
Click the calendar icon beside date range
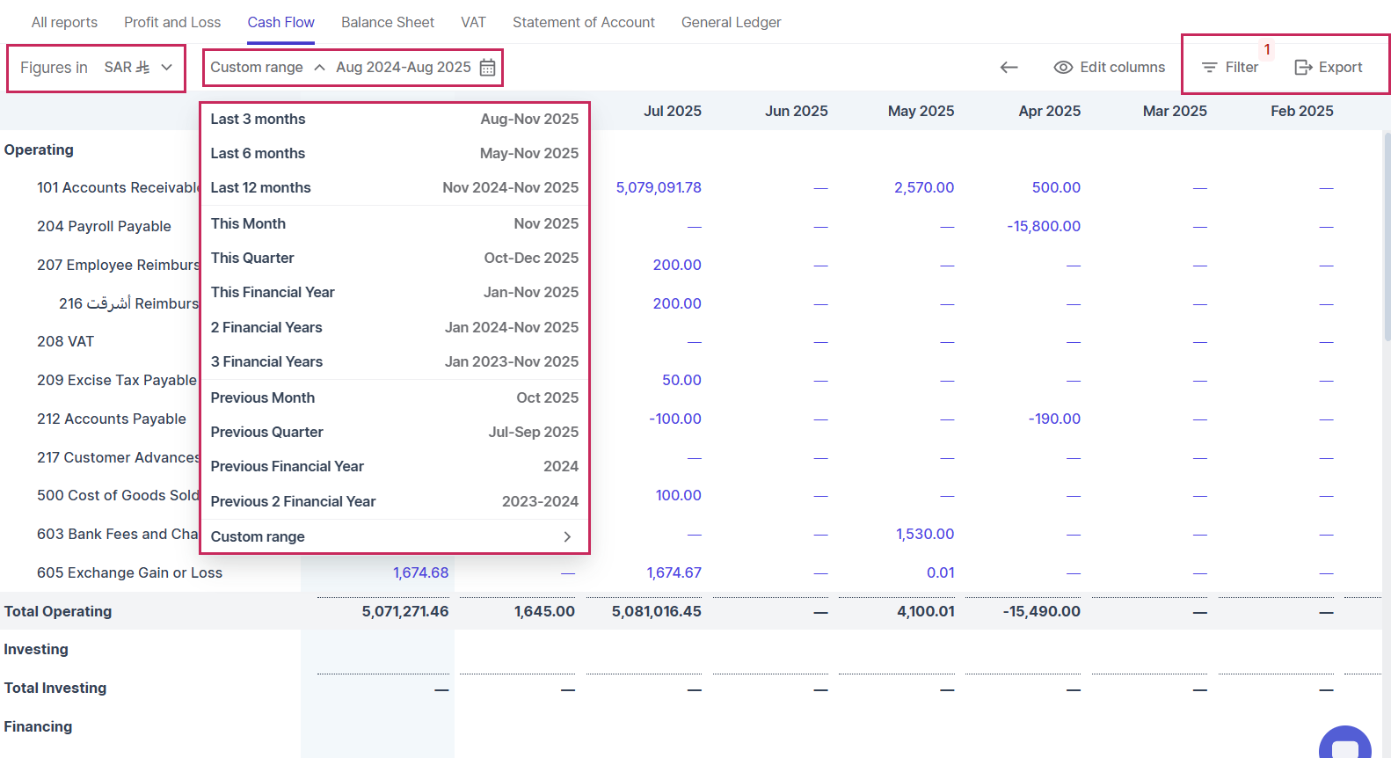[x=487, y=68]
